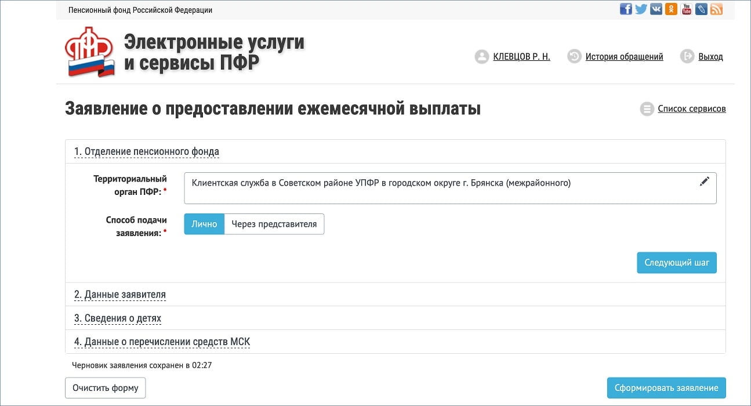This screenshot has width=751, height=406.
Task: Expand section "2. Данные заявителя"
Action: [119, 295]
